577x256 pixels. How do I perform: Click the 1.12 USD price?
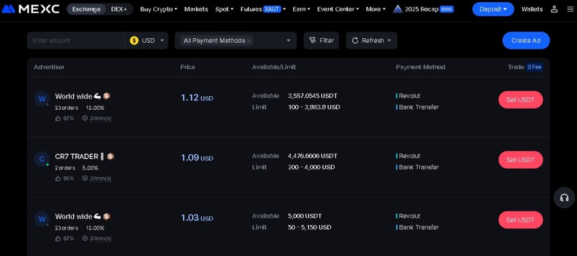click(197, 98)
